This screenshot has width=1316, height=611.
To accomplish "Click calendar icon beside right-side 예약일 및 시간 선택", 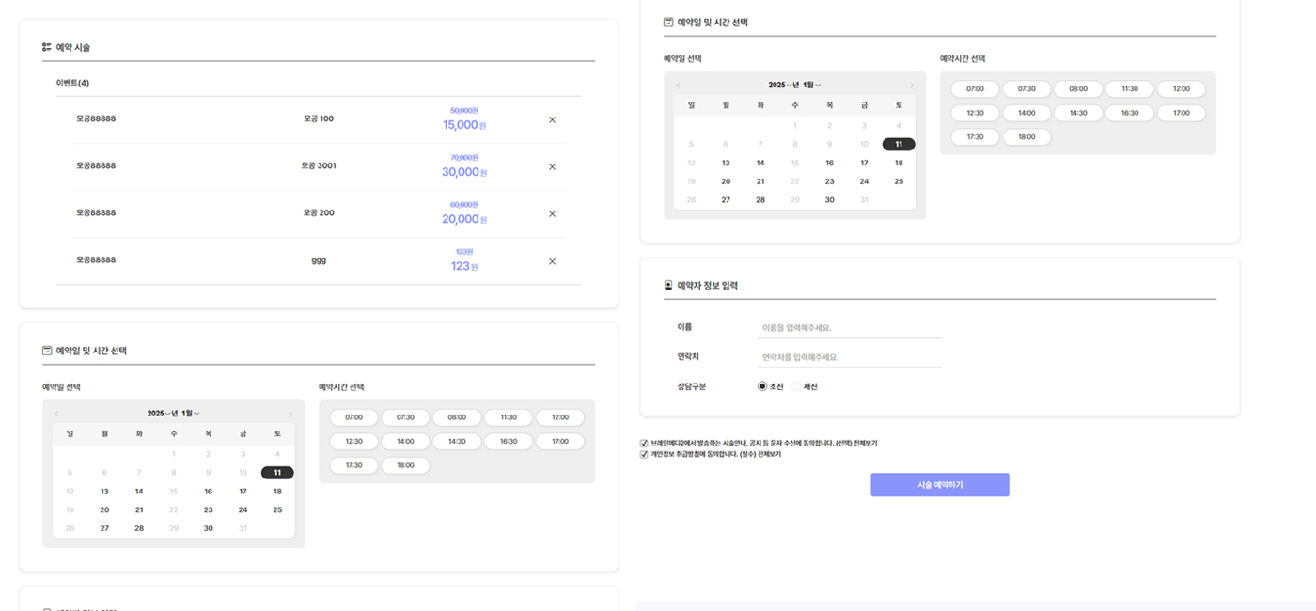I will 668,22.
